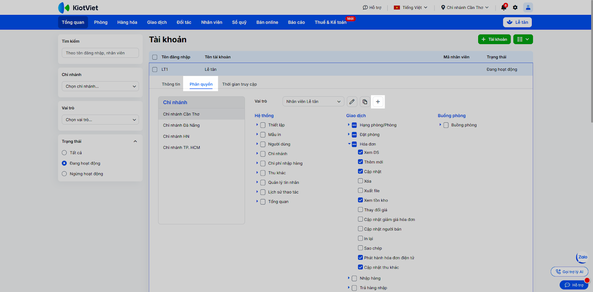This screenshot has width=593, height=292.
Task: Click the Gọi trợ lý AI button
Action: coord(569,272)
